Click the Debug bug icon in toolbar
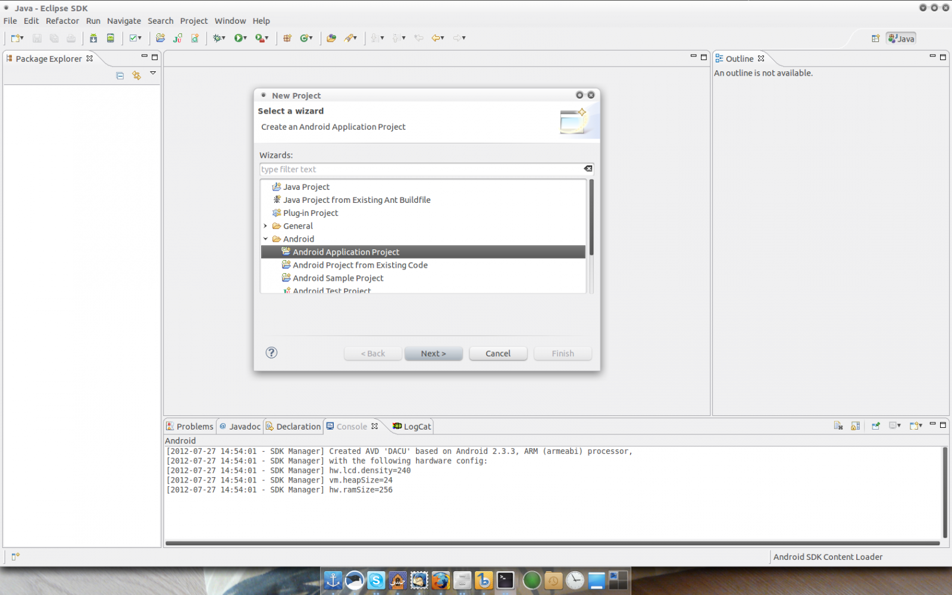Screen dimensions: 952x595 pyautogui.click(x=218, y=38)
